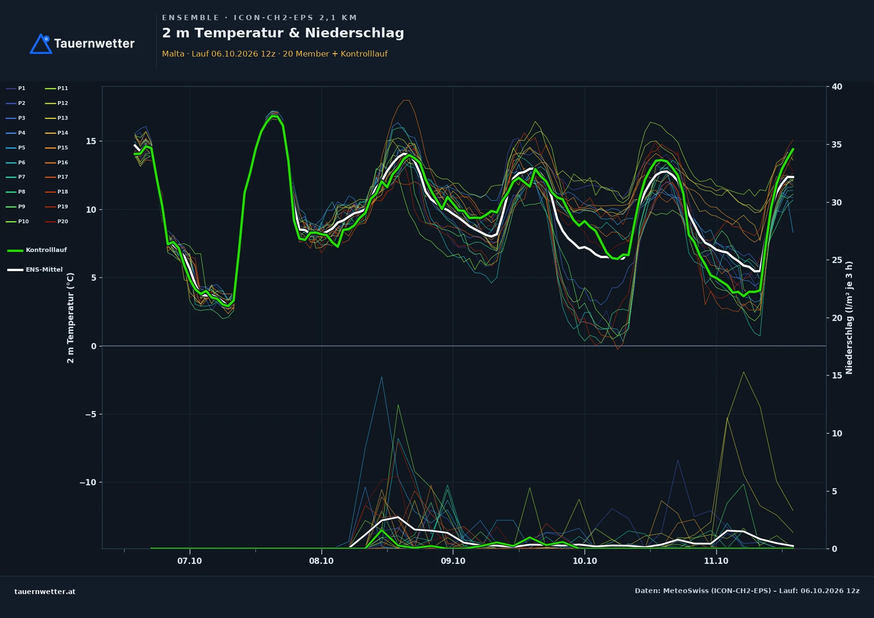Click the Niederschlag right axis title
The image size is (874, 618).
pos(849,318)
